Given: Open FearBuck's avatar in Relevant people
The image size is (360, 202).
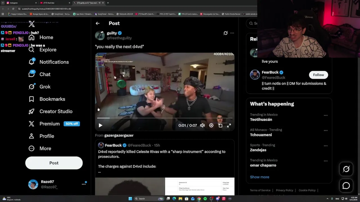Looking at the screenshot, I should (255, 75).
